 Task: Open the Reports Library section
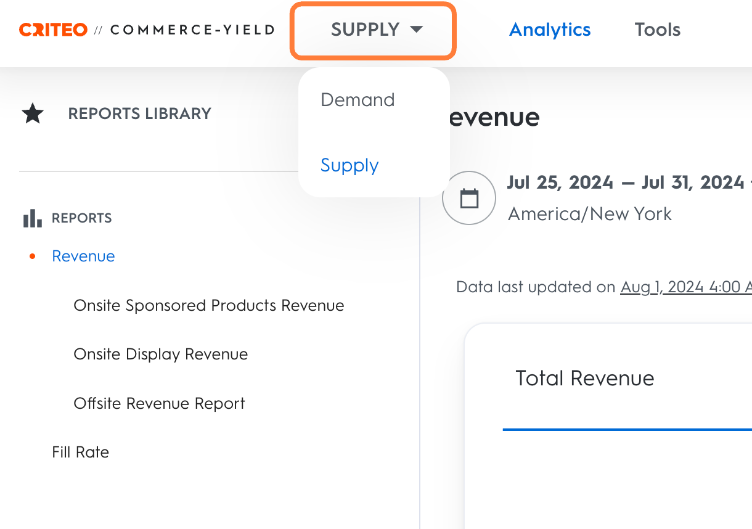point(140,113)
